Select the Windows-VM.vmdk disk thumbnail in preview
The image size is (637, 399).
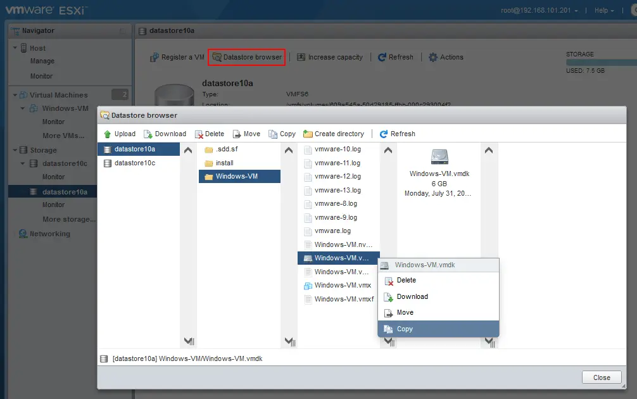(439, 157)
